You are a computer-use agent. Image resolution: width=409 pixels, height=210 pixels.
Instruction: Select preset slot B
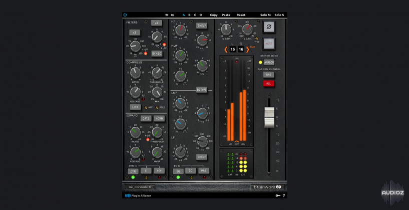click(x=189, y=15)
